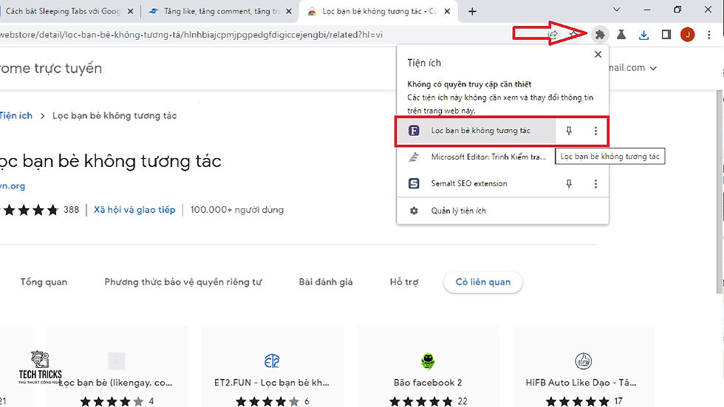Viewport: 724px width, 407px height.
Task: Open Xã hội và giao tiếp category link
Action: 134,210
